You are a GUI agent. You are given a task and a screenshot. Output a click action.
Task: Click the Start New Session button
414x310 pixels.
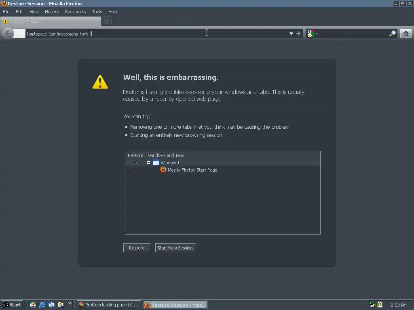[175, 248]
